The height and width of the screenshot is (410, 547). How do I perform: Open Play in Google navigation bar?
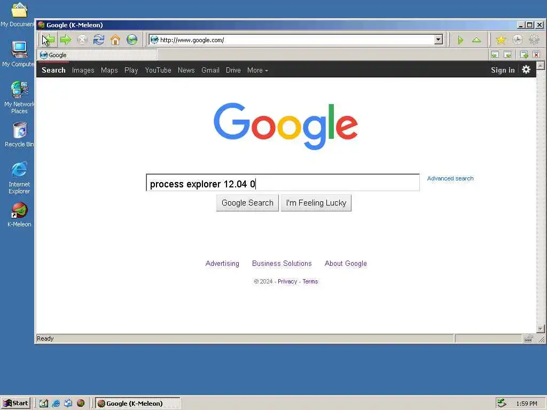(131, 70)
